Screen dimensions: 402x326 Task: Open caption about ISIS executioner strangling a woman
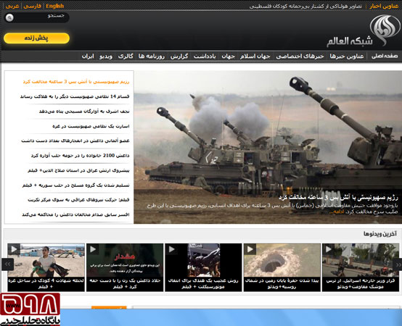(x=125, y=284)
